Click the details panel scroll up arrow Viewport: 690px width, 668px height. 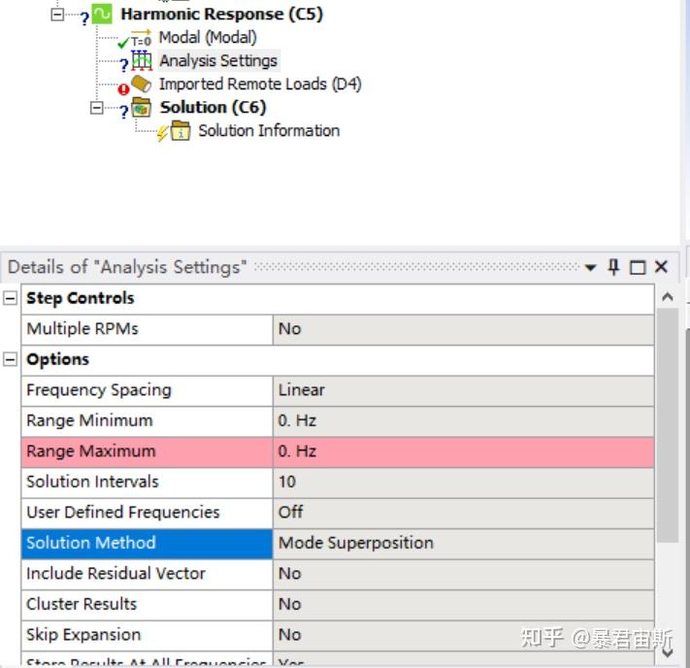(667, 297)
